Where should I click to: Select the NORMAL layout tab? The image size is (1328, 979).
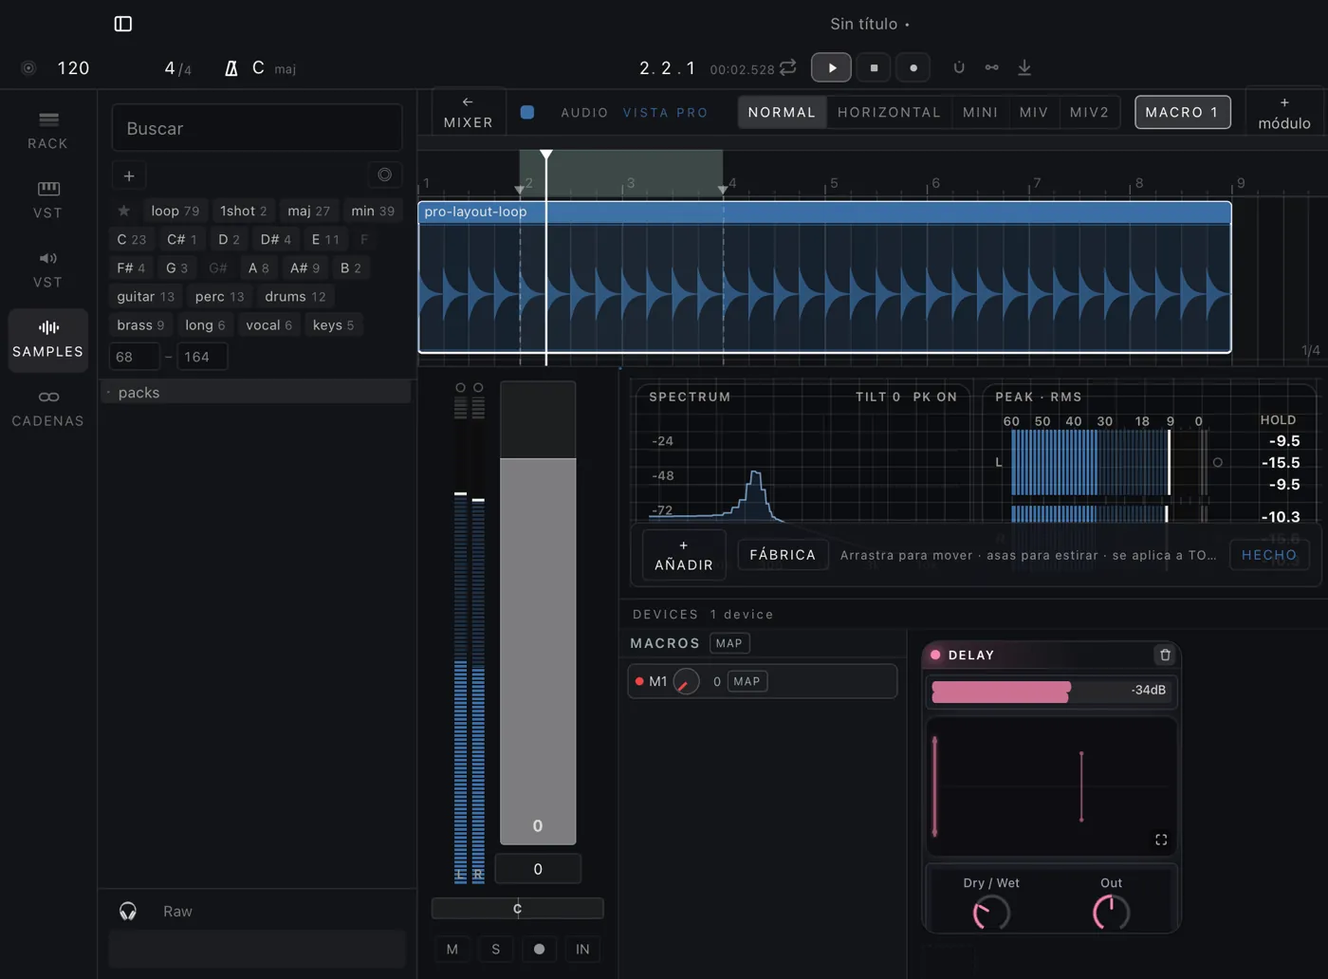(782, 112)
